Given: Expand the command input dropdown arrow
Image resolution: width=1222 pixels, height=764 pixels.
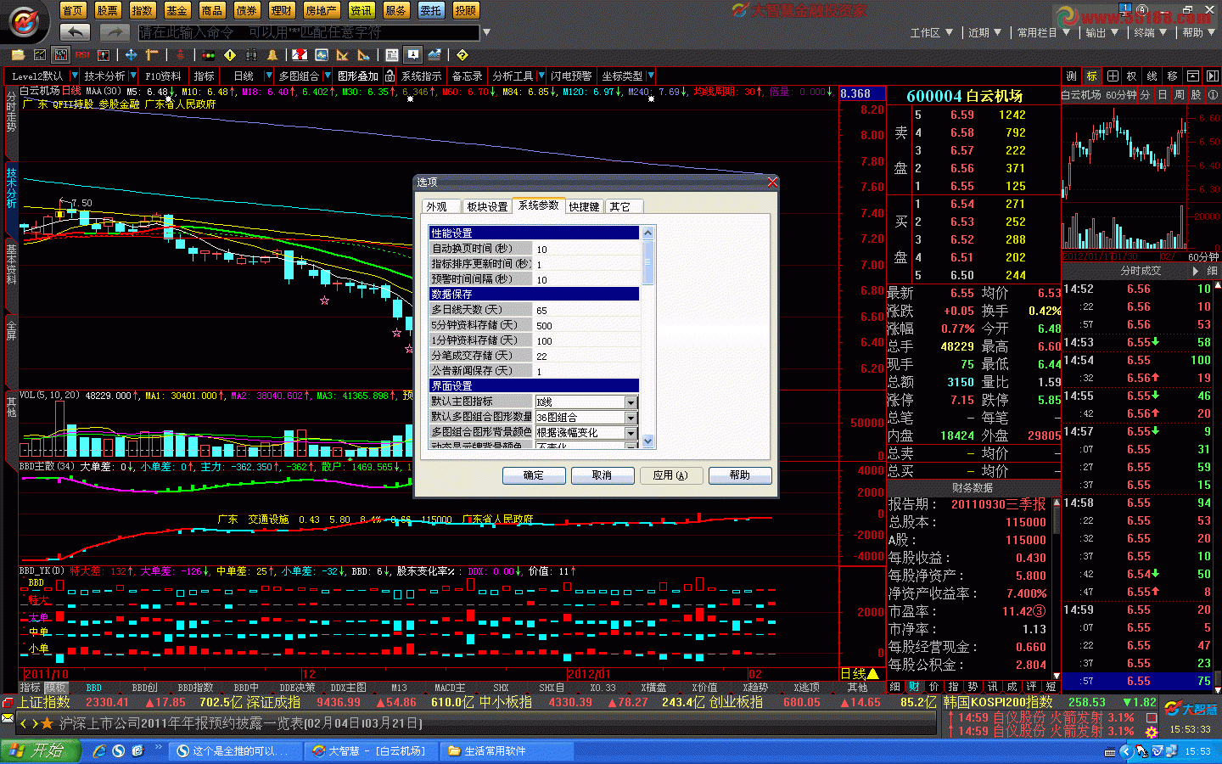Looking at the screenshot, I should pos(486,32).
